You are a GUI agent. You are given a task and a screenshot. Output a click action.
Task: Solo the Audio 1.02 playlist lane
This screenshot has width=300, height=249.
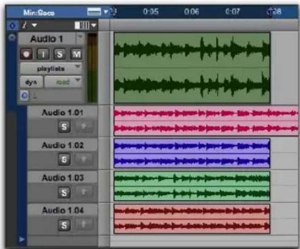[x=64, y=159]
